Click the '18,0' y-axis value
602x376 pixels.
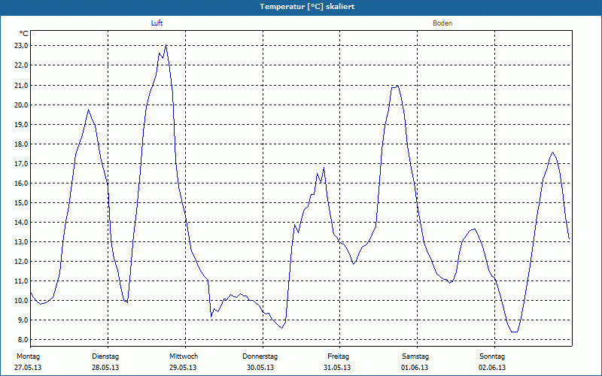click(21, 144)
